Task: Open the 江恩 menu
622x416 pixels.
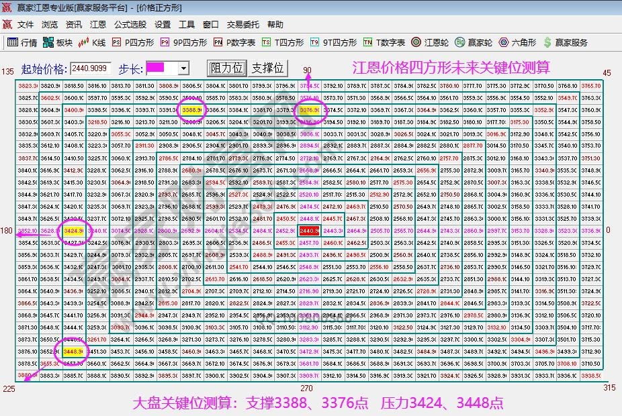Action: click(97, 24)
